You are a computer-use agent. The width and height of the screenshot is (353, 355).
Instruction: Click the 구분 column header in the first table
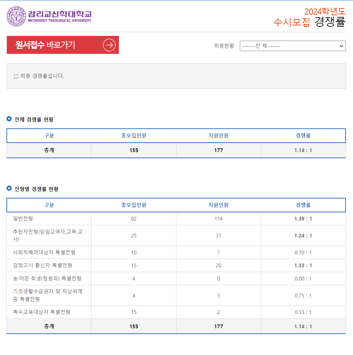point(49,135)
